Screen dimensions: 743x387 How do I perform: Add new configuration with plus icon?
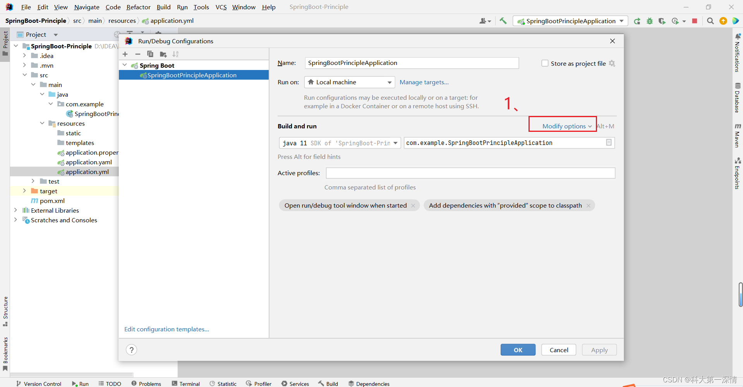pyautogui.click(x=125, y=54)
